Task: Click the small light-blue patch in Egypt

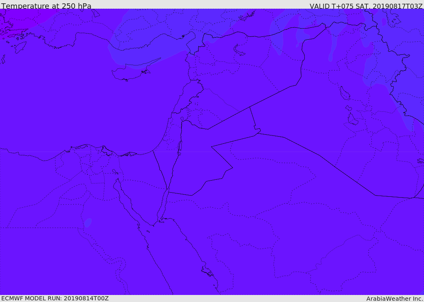Action: point(88,223)
